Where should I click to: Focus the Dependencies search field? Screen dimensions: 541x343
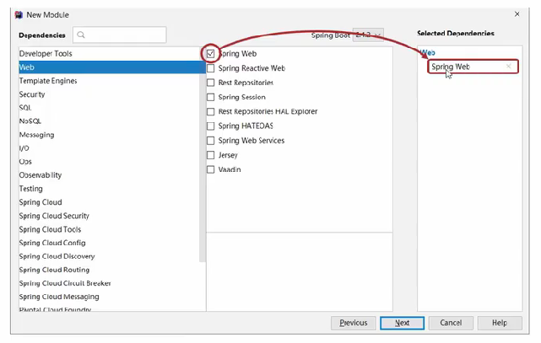pos(120,35)
